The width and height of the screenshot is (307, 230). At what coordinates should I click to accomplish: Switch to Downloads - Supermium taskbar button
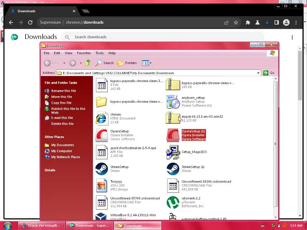[x=90, y=226]
